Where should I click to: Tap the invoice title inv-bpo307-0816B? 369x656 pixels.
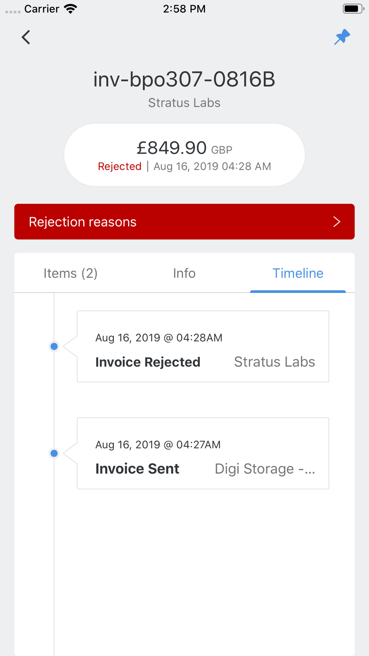tap(184, 79)
